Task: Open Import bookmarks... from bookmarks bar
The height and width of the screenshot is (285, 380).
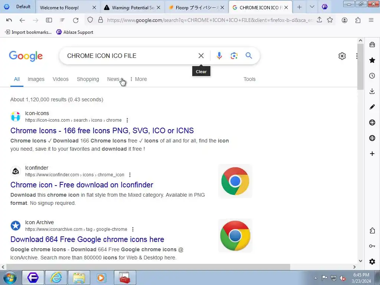Action: click(28, 32)
